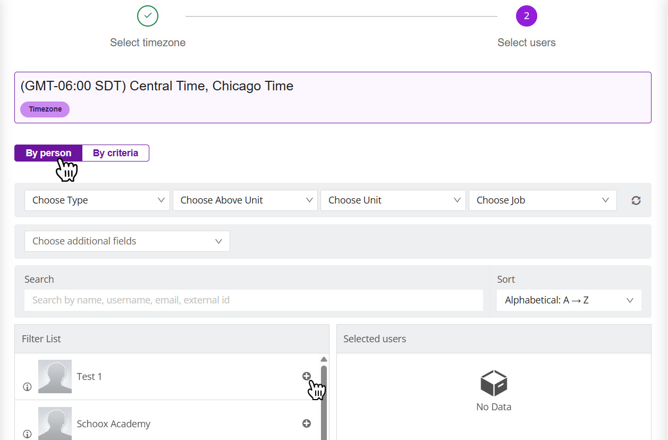Expand the Choose Above Unit dropdown
The width and height of the screenshot is (668, 440).
[245, 200]
